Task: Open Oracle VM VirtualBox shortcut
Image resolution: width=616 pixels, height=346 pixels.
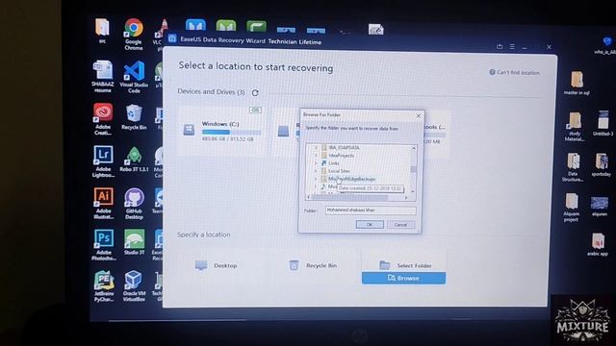Action: pos(134,286)
